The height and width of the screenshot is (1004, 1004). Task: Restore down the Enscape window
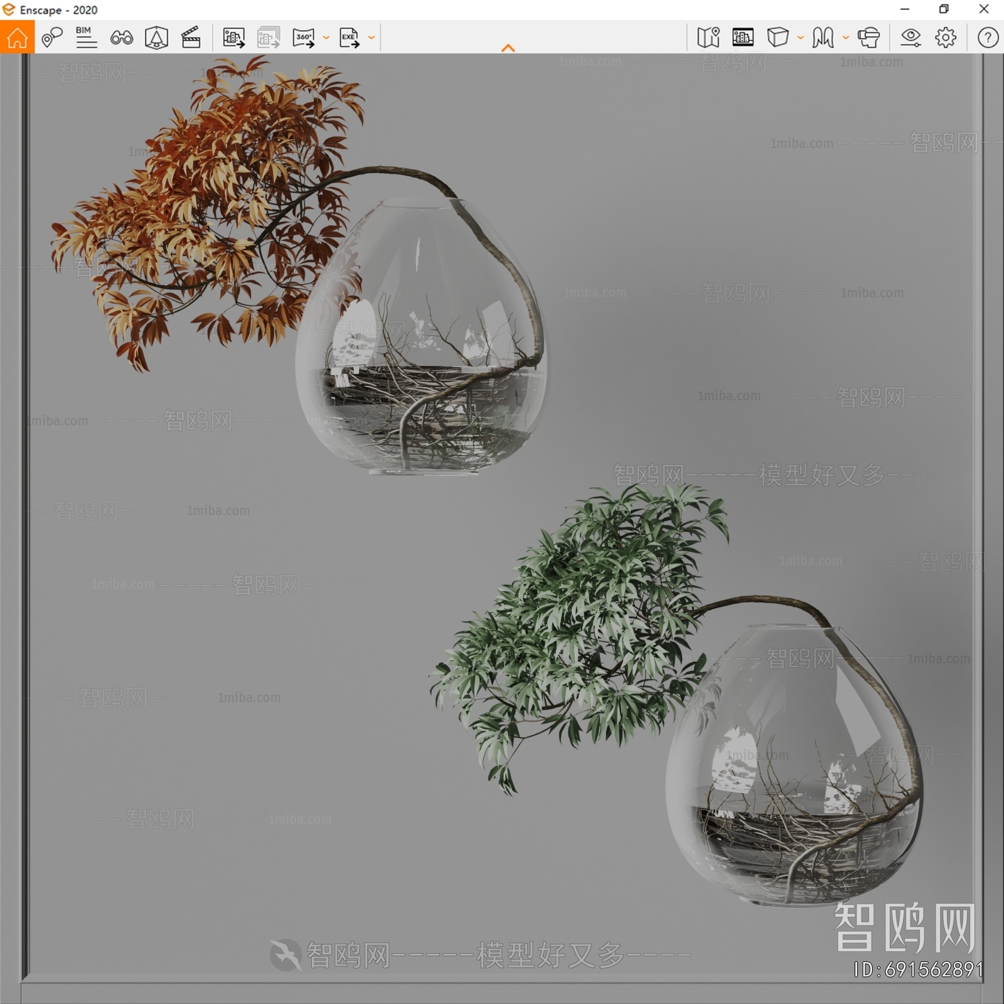point(944,9)
